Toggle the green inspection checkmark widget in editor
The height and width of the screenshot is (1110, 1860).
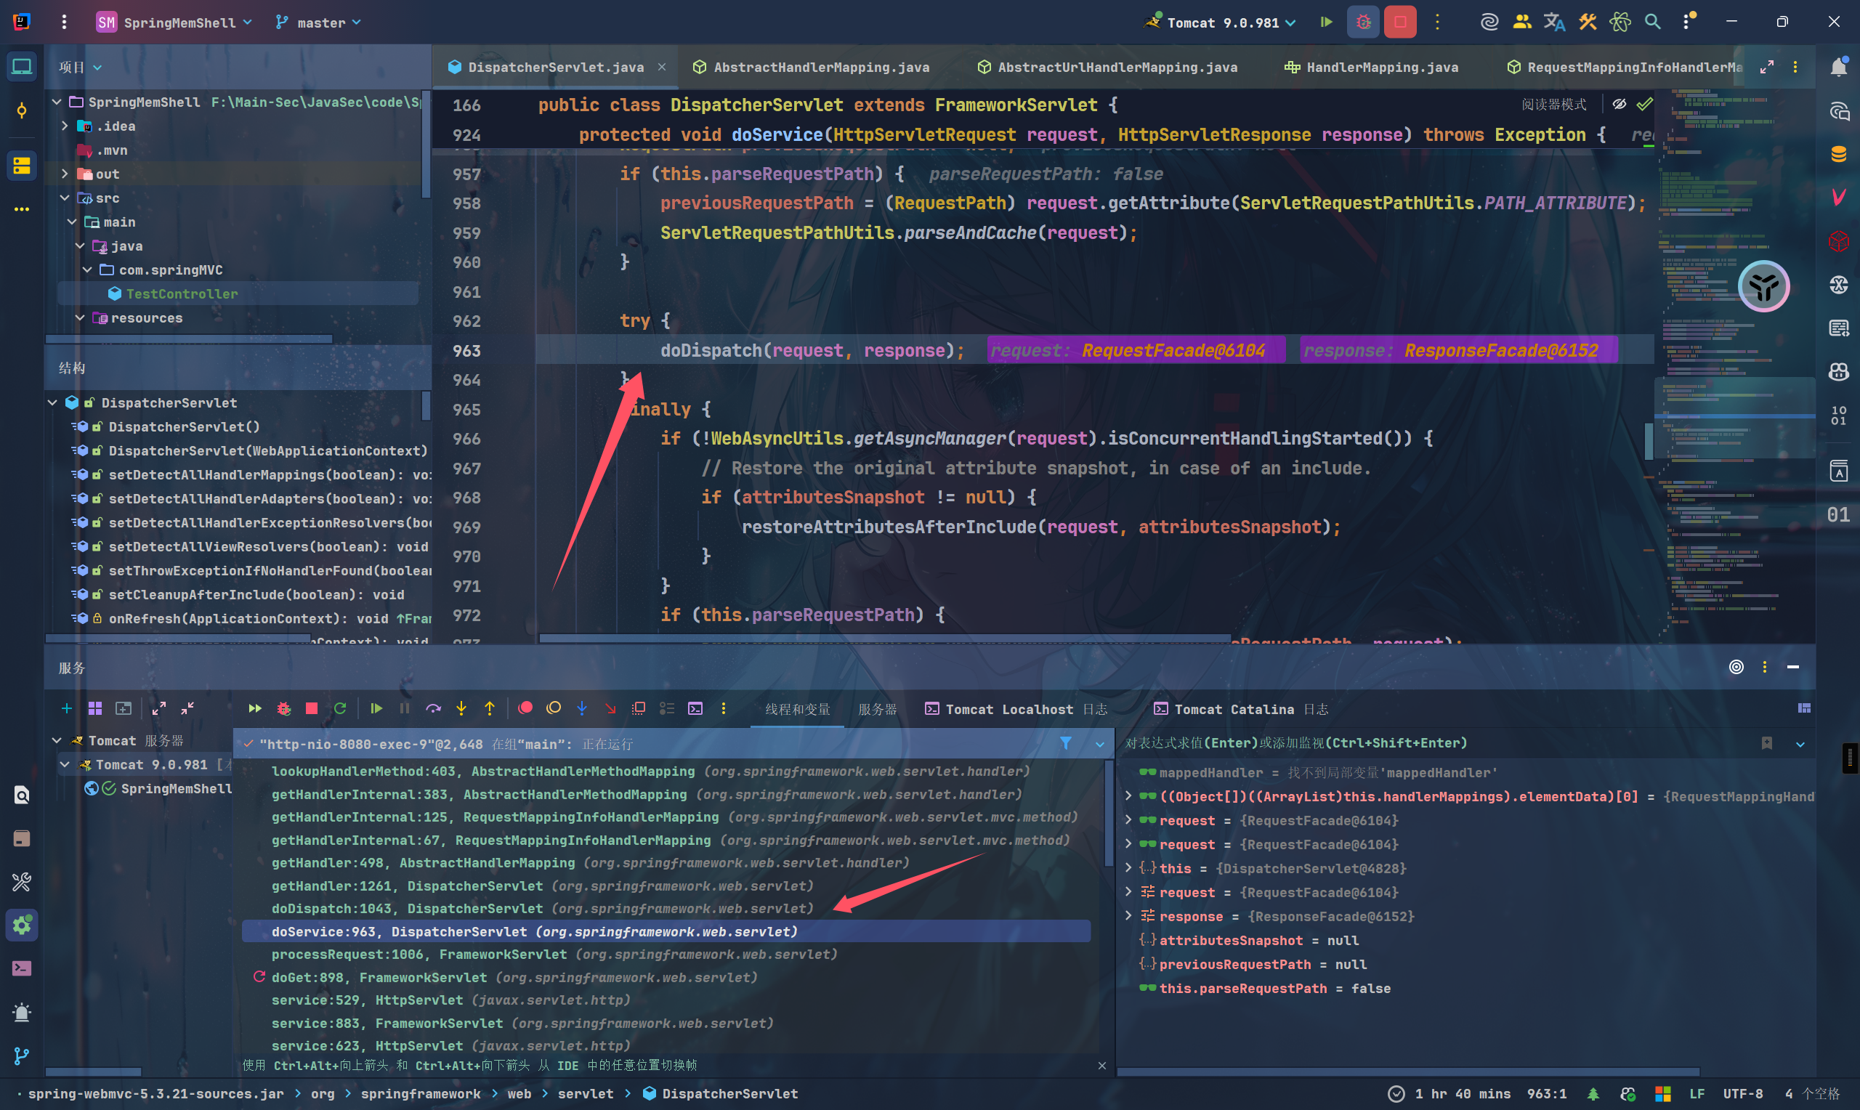point(1644,104)
